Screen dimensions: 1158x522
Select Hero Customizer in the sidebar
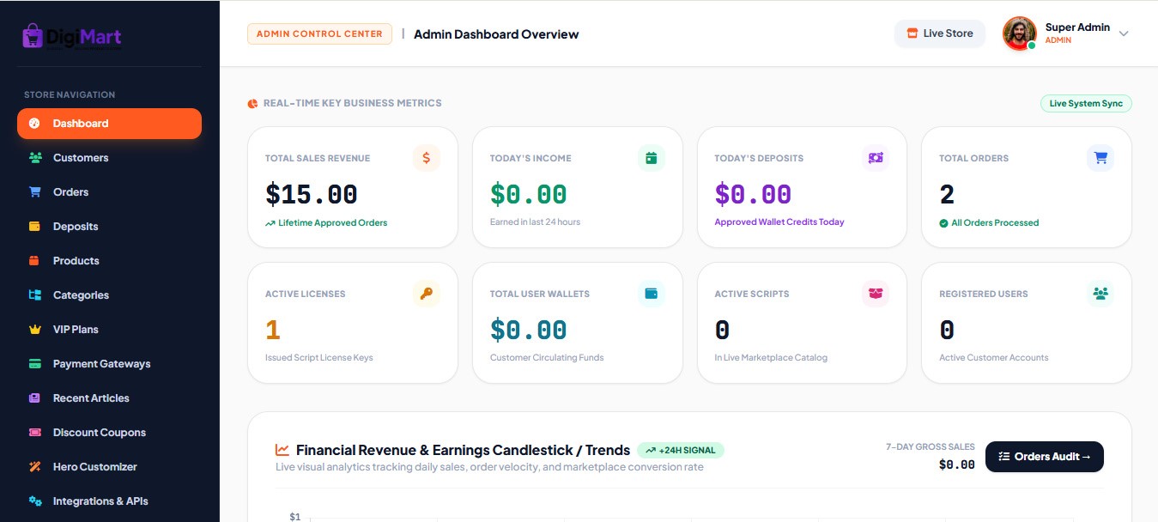109,467
